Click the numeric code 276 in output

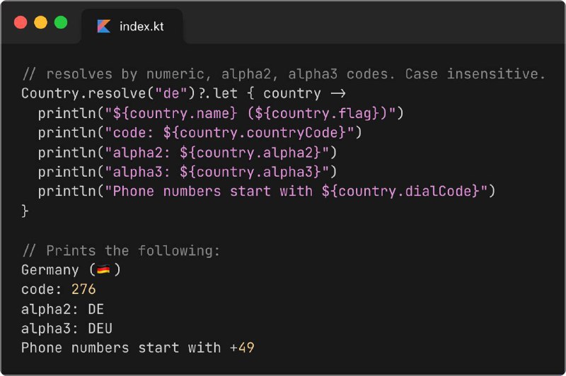point(83,289)
